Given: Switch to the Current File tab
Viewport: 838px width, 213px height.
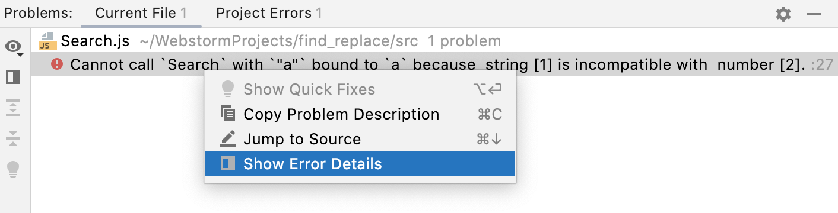Looking at the screenshot, I should tap(141, 13).
